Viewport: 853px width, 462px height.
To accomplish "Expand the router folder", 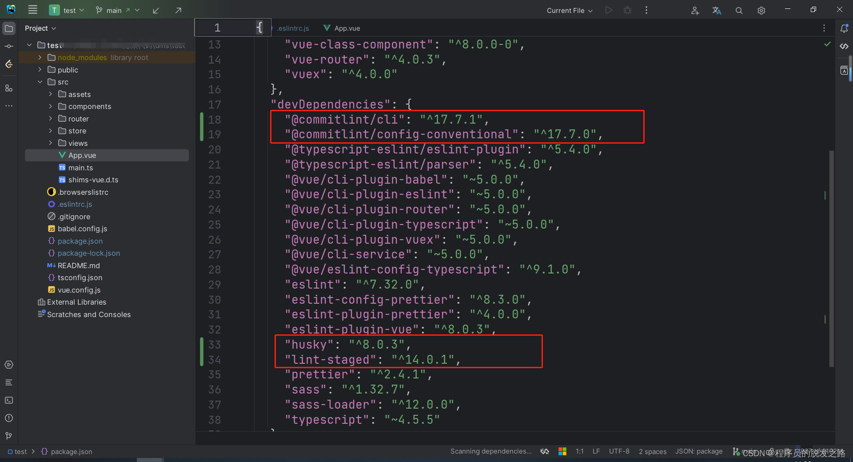I will click(51, 119).
